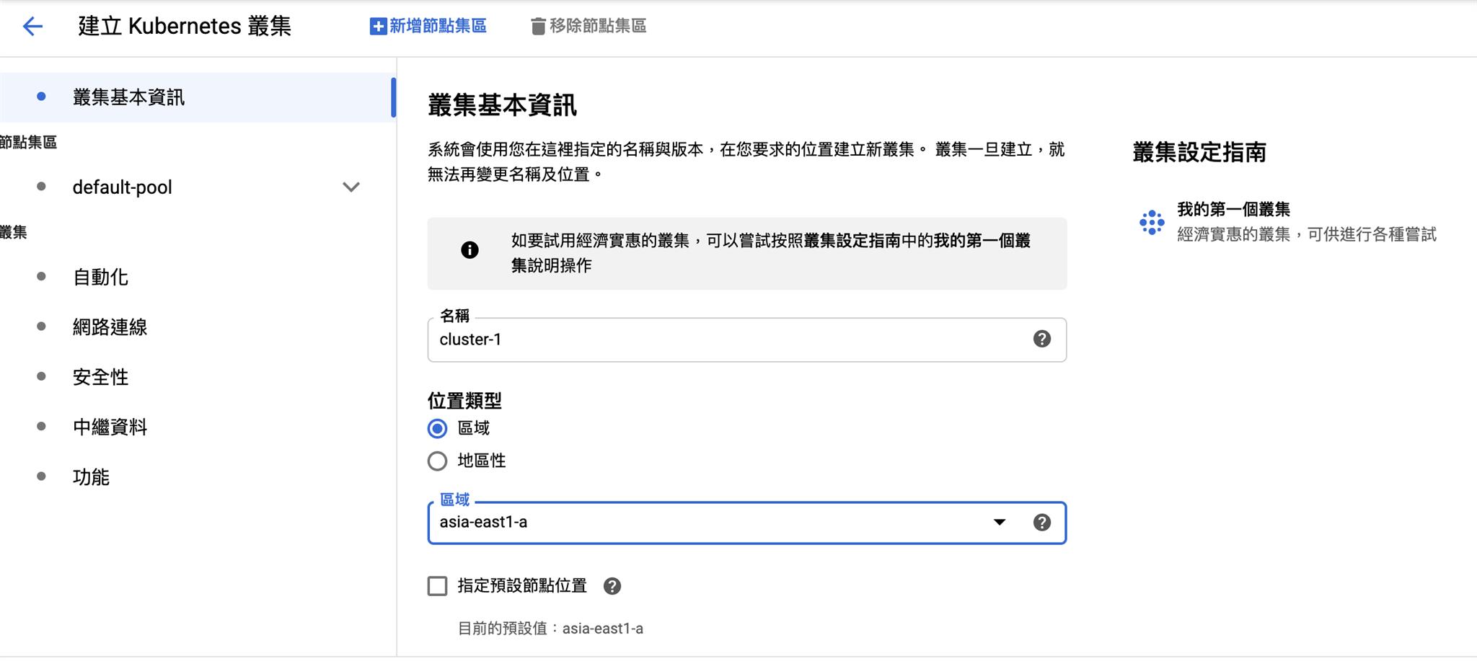Viewport: 1477px width, 661px height.
Task: Open the asia-east1-a zone dropdown
Action: point(1000,523)
